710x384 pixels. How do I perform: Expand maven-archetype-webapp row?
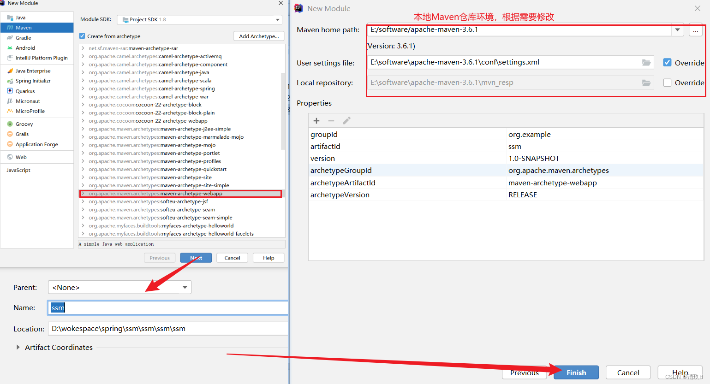83,194
